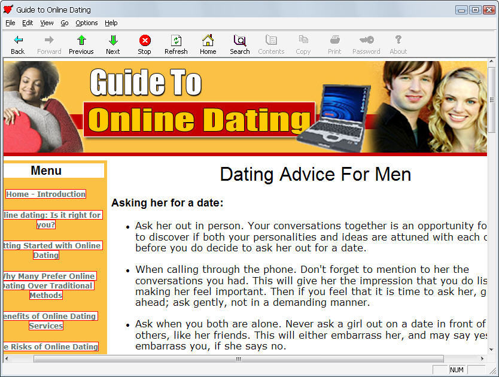Open the Risks of Online Dating link
This screenshot has width=499, height=377.
50,346
